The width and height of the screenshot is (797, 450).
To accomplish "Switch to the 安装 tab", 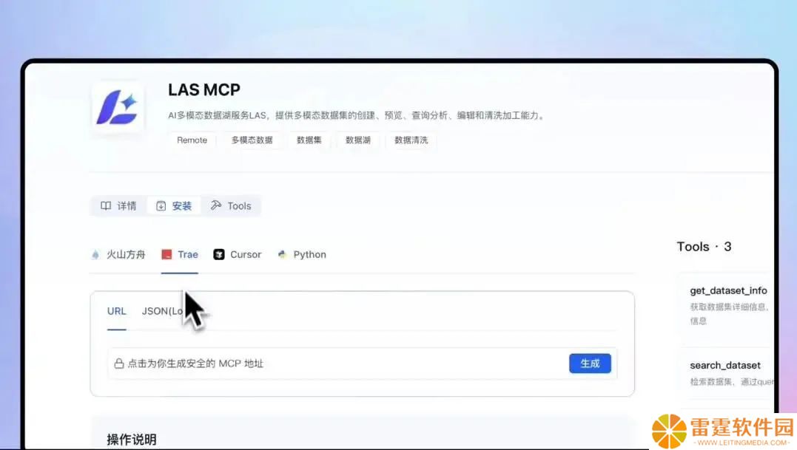I will coord(174,205).
